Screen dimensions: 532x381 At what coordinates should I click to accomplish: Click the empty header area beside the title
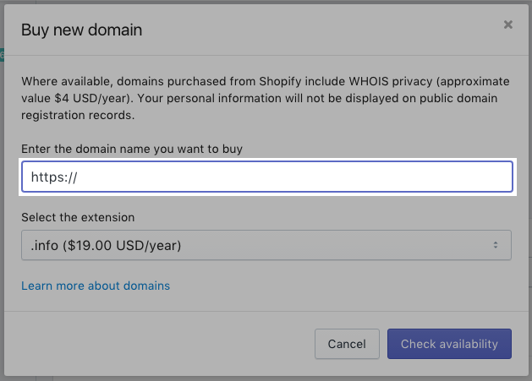coord(321,30)
